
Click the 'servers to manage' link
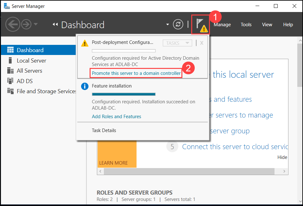coord(244,115)
